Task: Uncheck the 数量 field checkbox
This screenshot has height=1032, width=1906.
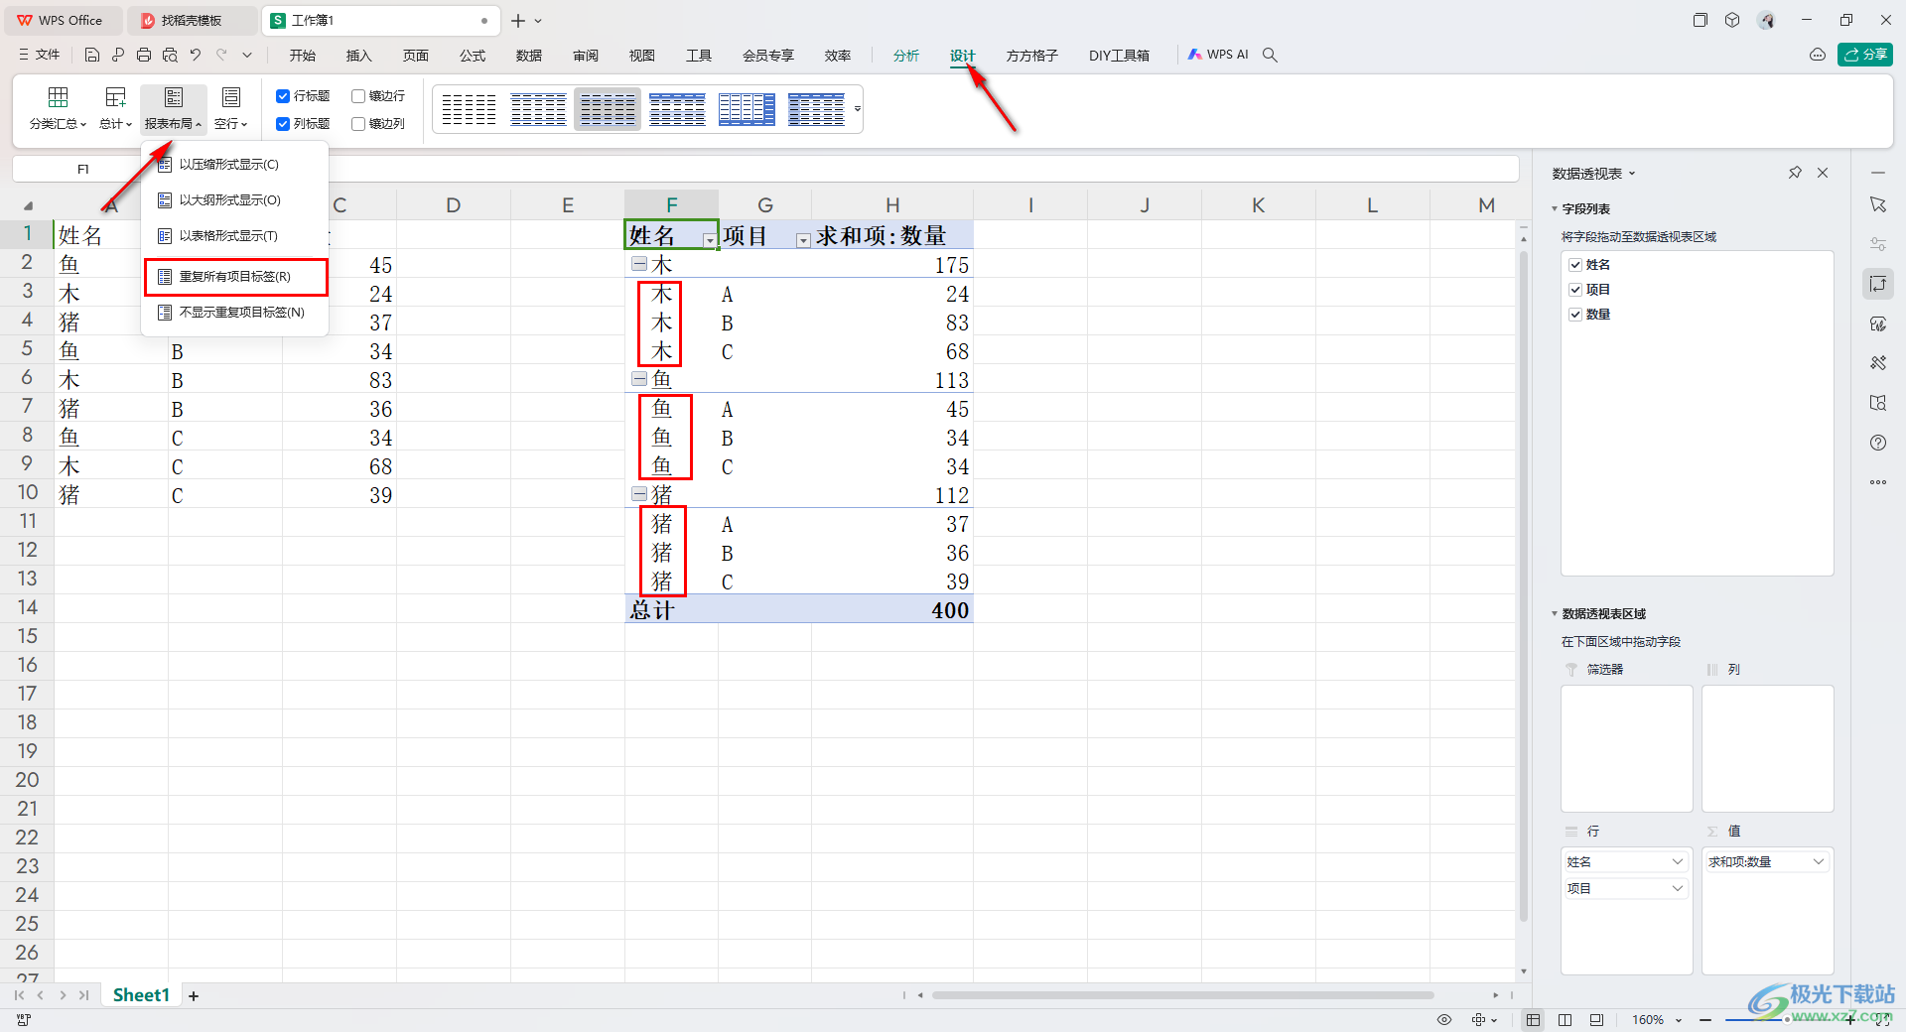Action: click(1575, 315)
